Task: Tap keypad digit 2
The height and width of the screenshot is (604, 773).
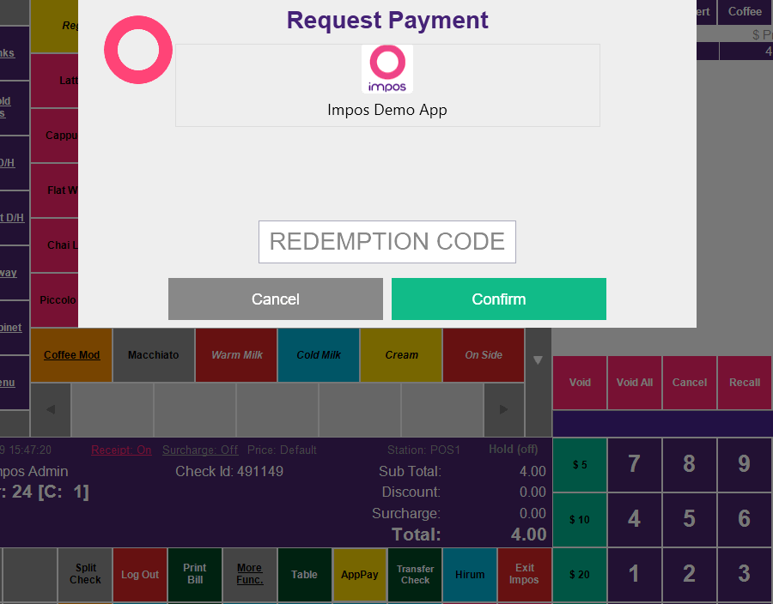Action: point(689,575)
